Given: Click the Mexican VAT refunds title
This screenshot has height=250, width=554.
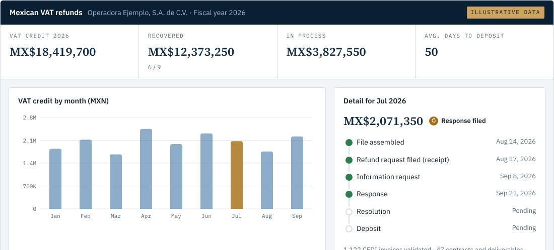Looking at the screenshot, I should tap(46, 13).
